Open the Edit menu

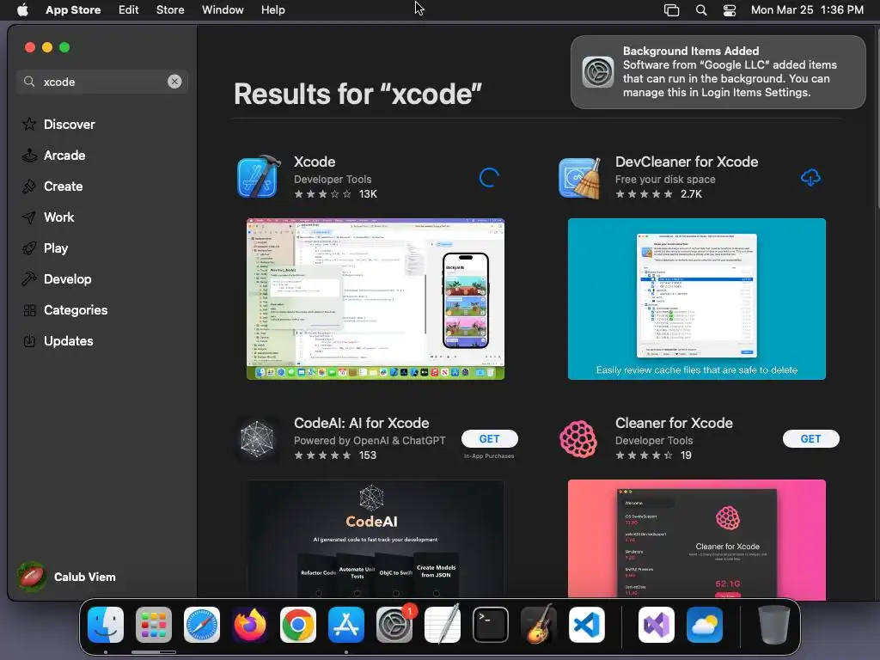tap(129, 9)
